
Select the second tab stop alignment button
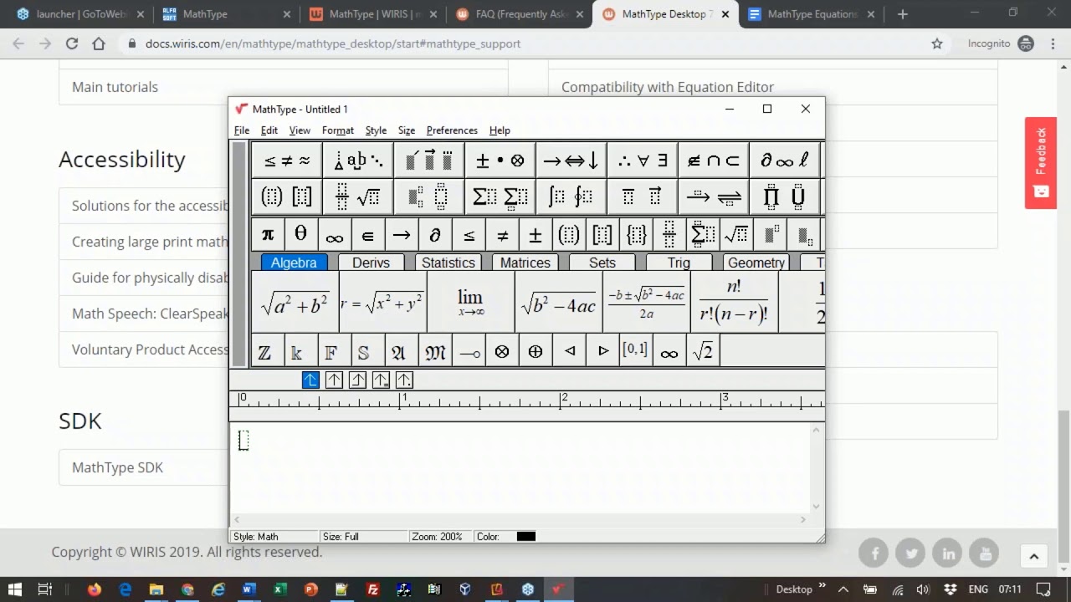(x=334, y=380)
